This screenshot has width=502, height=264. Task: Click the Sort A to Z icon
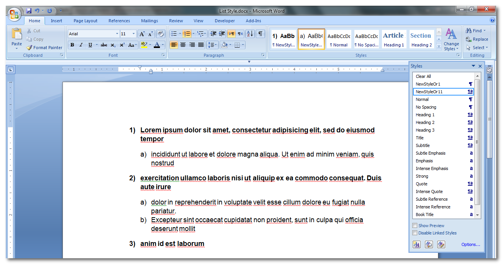pyautogui.click(x=250, y=34)
